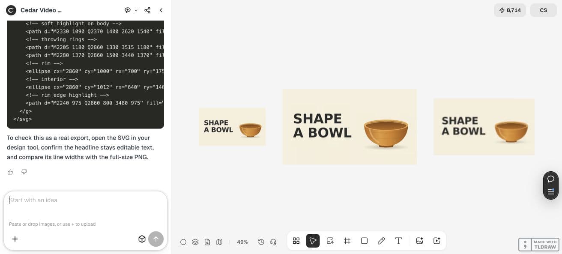
Task: Click the headset support icon
Action: pos(273,242)
